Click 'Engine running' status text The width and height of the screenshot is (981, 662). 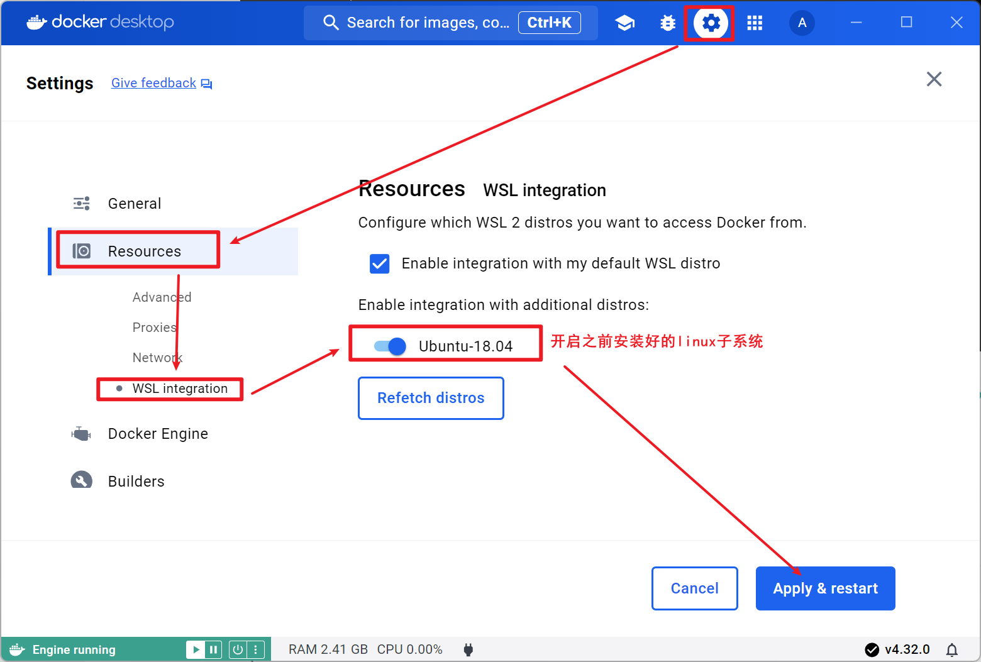coord(74,650)
